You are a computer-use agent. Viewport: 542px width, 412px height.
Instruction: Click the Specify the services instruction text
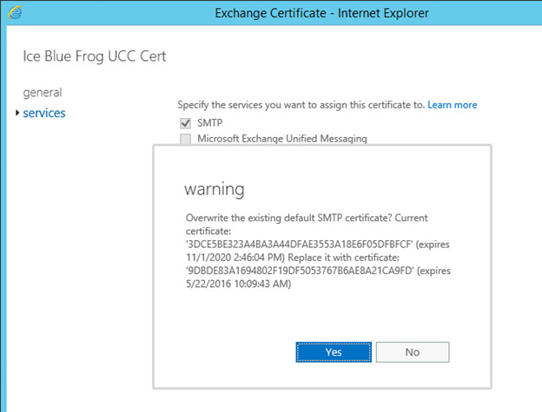301,105
